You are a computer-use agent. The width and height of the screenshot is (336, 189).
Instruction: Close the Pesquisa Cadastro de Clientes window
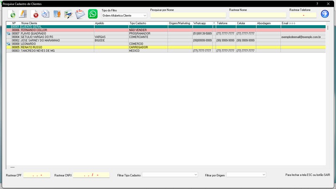pyautogui.click(x=328, y=4)
